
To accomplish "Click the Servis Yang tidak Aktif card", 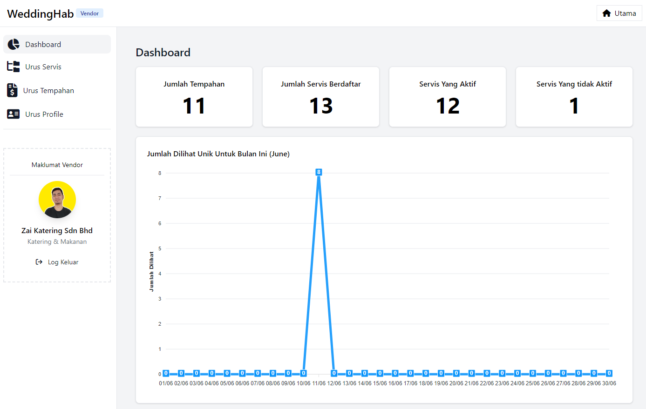I will [x=574, y=97].
